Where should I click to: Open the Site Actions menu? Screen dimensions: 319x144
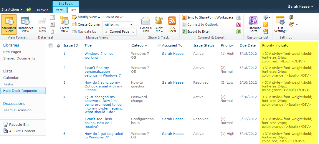tap(12, 9)
